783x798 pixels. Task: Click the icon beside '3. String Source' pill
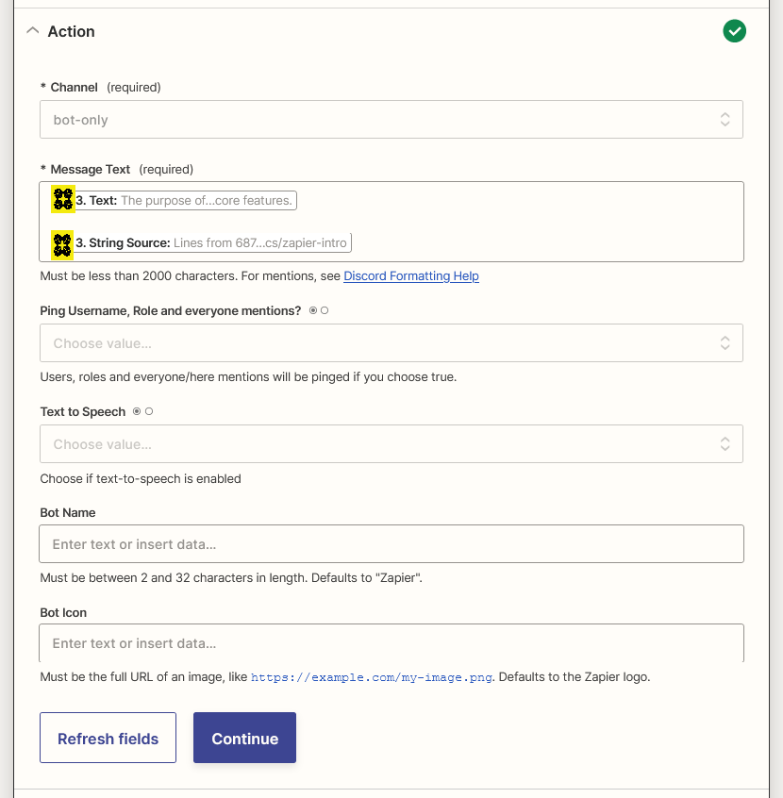click(x=62, y=244)
